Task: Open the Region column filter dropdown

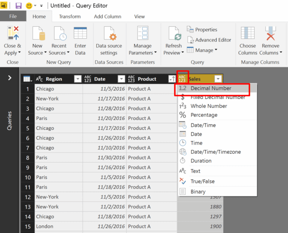Action: (78, 79)
